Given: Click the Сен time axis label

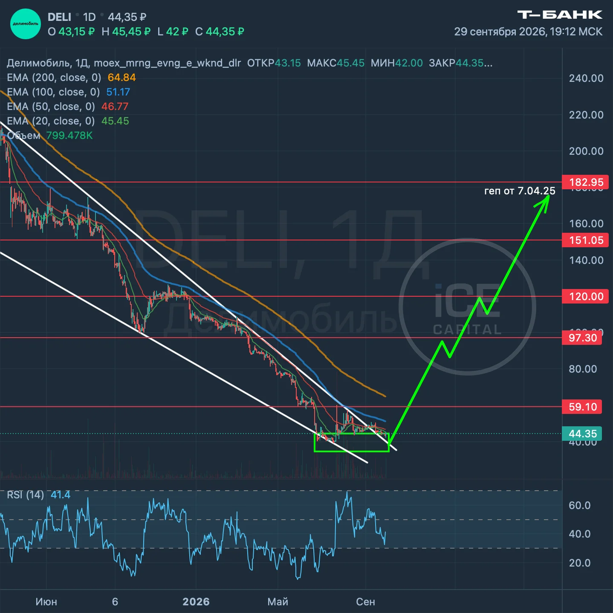Looking at the screenshot, I should coord(365,601).
